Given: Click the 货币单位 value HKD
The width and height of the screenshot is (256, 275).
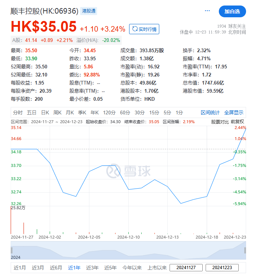Looking at the screenshot, I should click(x=149, y=99).
